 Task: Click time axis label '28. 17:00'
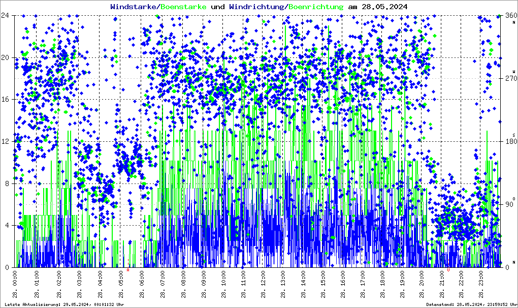click(363, 284)
